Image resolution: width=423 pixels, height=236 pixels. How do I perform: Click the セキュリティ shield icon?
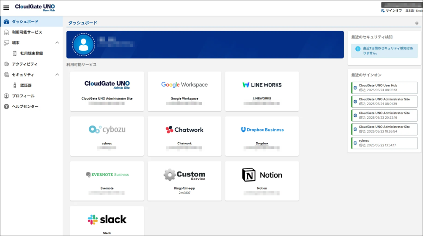pyautogui.click(x=6, y=75)
